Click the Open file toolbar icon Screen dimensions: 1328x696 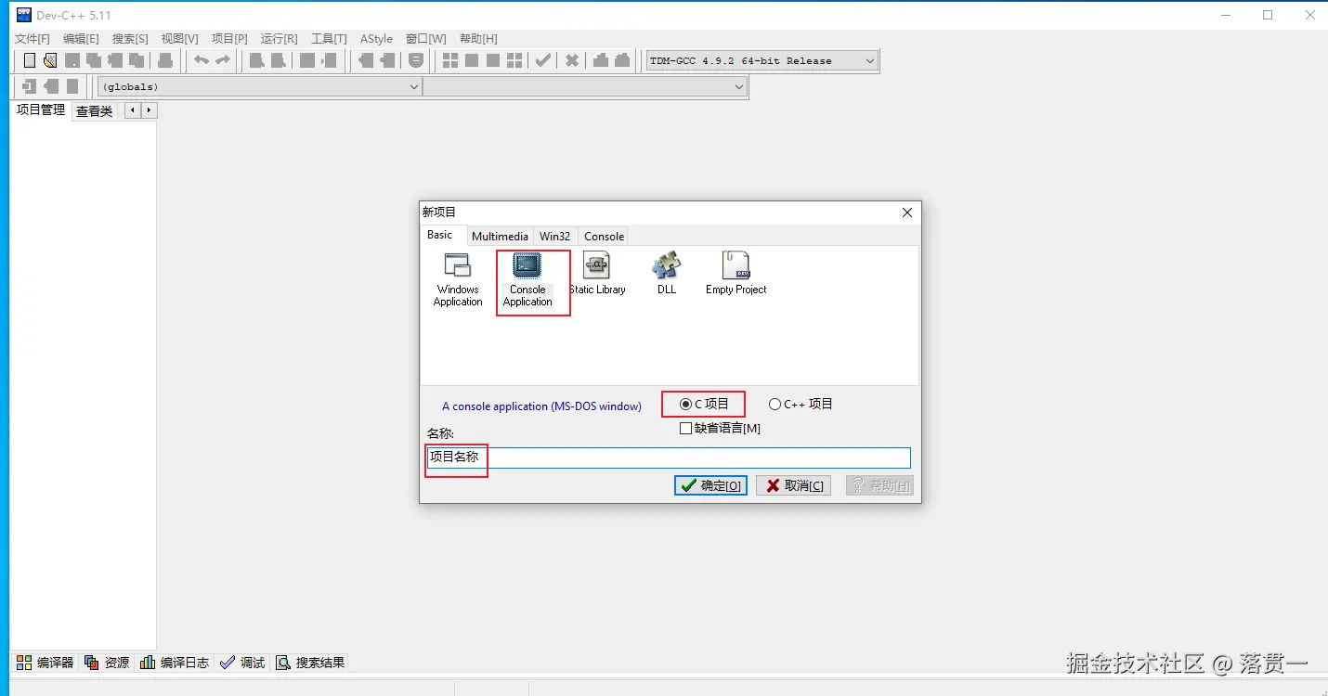pos(50,60)
